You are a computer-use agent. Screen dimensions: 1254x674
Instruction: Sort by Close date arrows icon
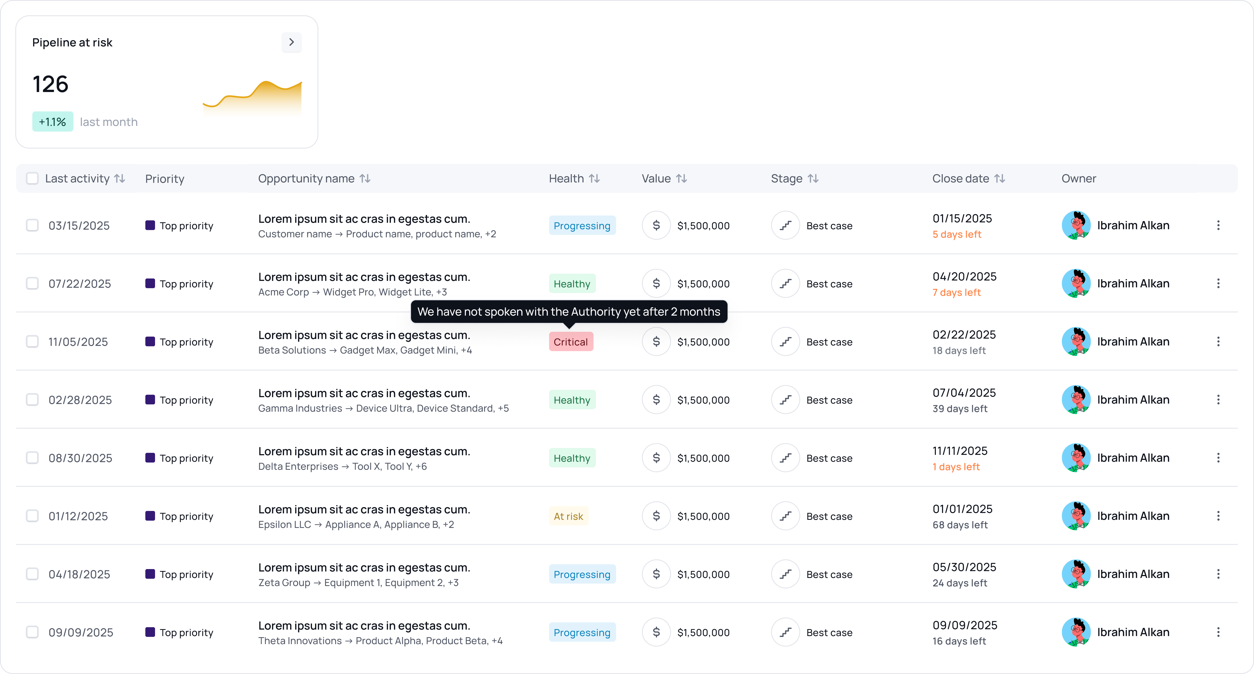[x=999, y=179]
